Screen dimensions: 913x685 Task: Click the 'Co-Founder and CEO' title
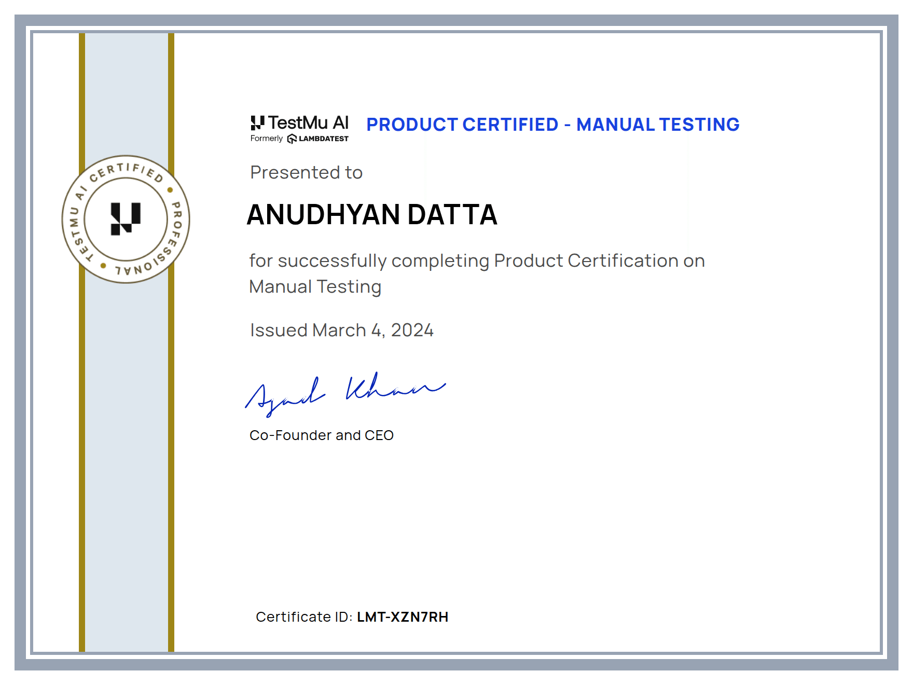[321, 435]
